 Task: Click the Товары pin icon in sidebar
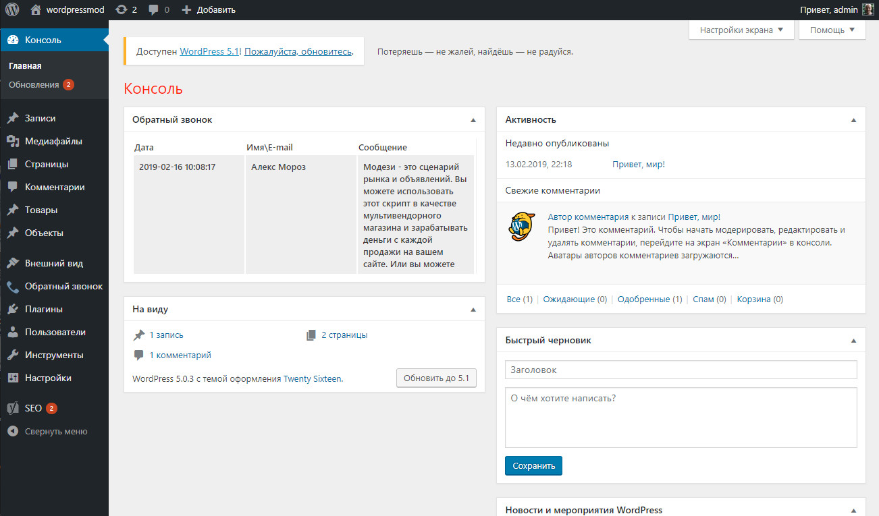click(13, 210)
